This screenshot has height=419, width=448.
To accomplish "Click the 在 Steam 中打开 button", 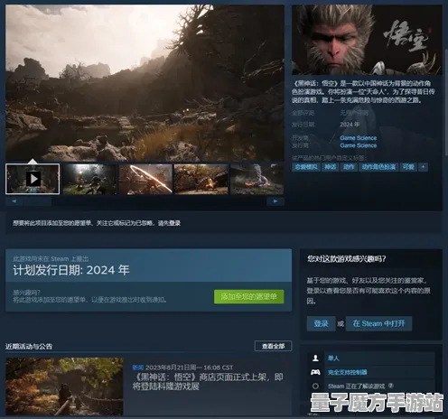I will tap(378, 323).
